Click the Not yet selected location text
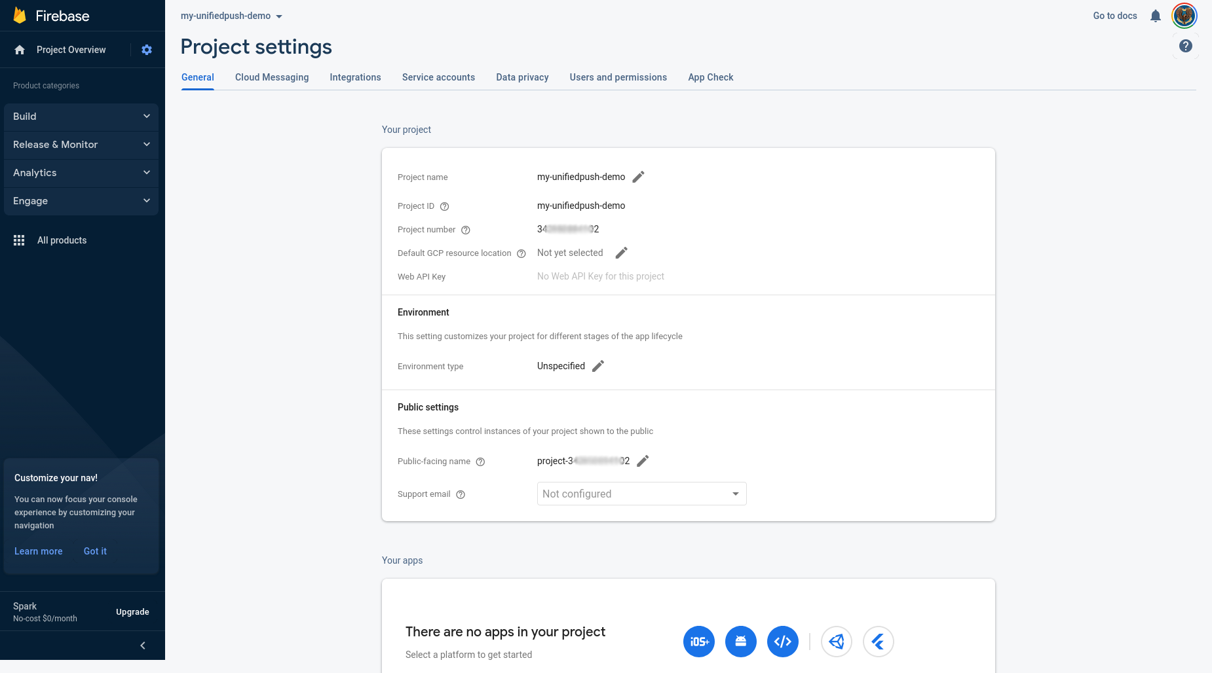 point(570,253)
